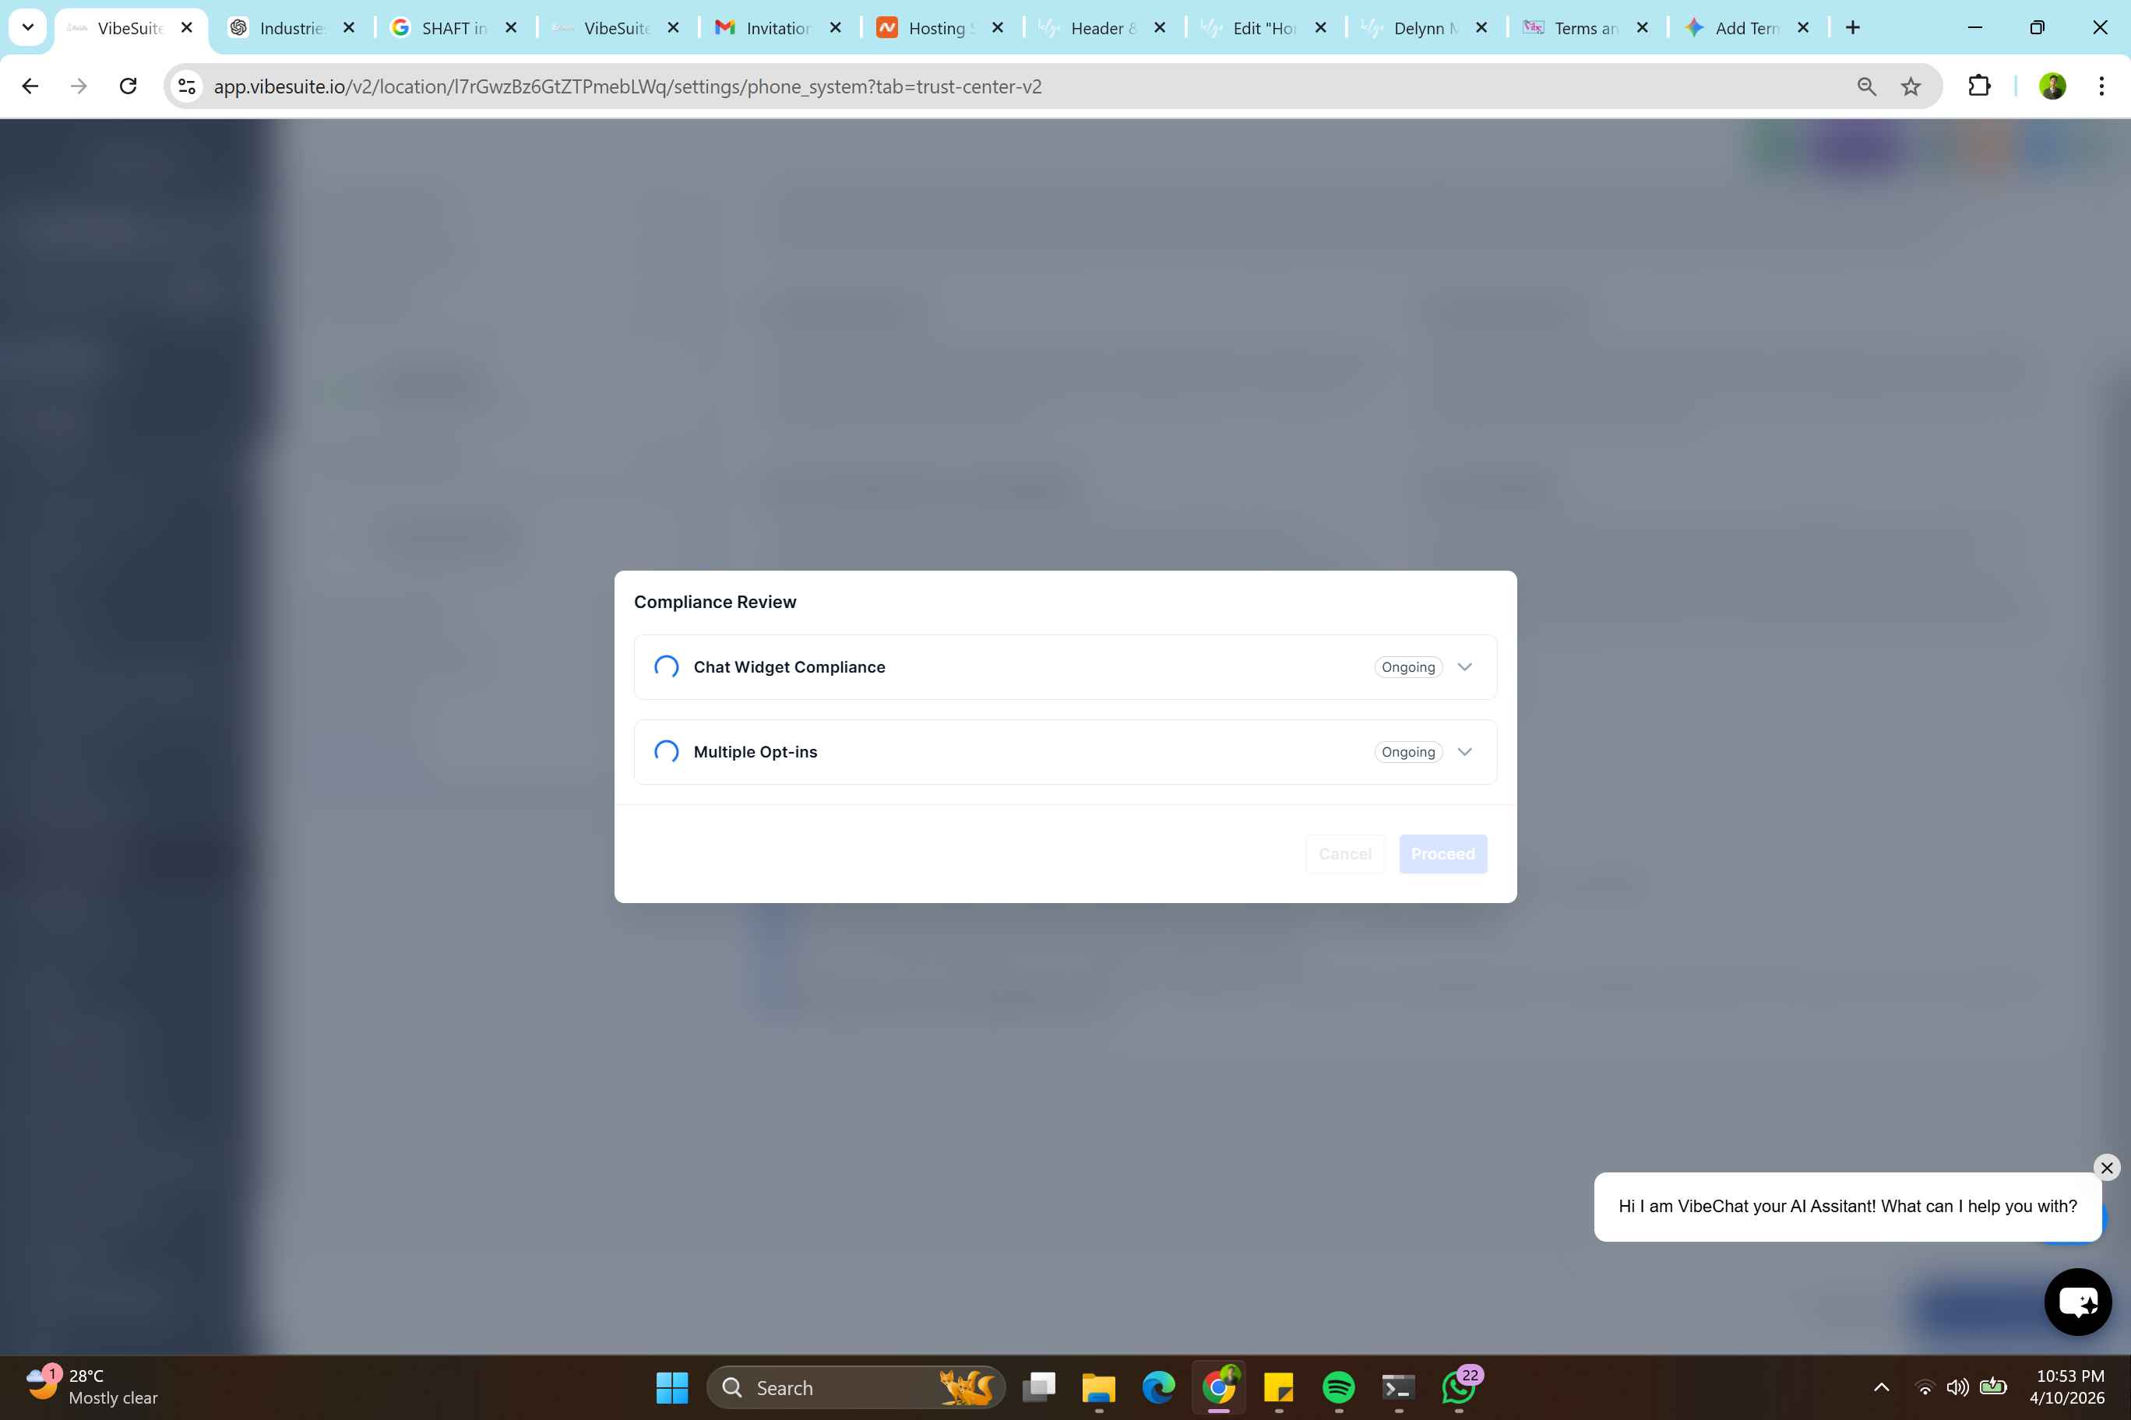Close the active VibeSuite tab

pyautogui.click(x=187, y=27)
